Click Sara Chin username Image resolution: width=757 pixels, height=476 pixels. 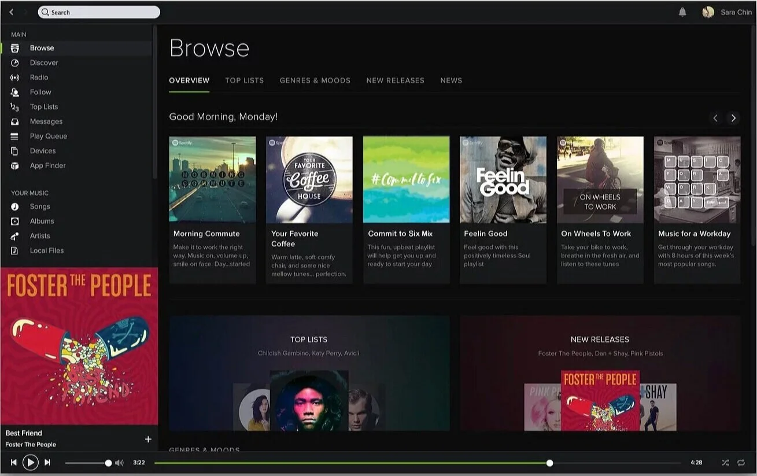pos(736,12)
